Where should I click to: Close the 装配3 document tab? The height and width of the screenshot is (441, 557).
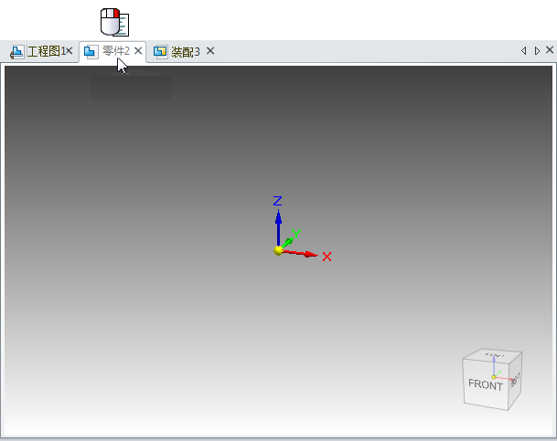point(210,51)
